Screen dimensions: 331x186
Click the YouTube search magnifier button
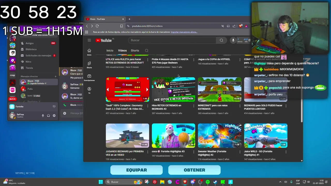pyautogui.click(x=221, y=40)
